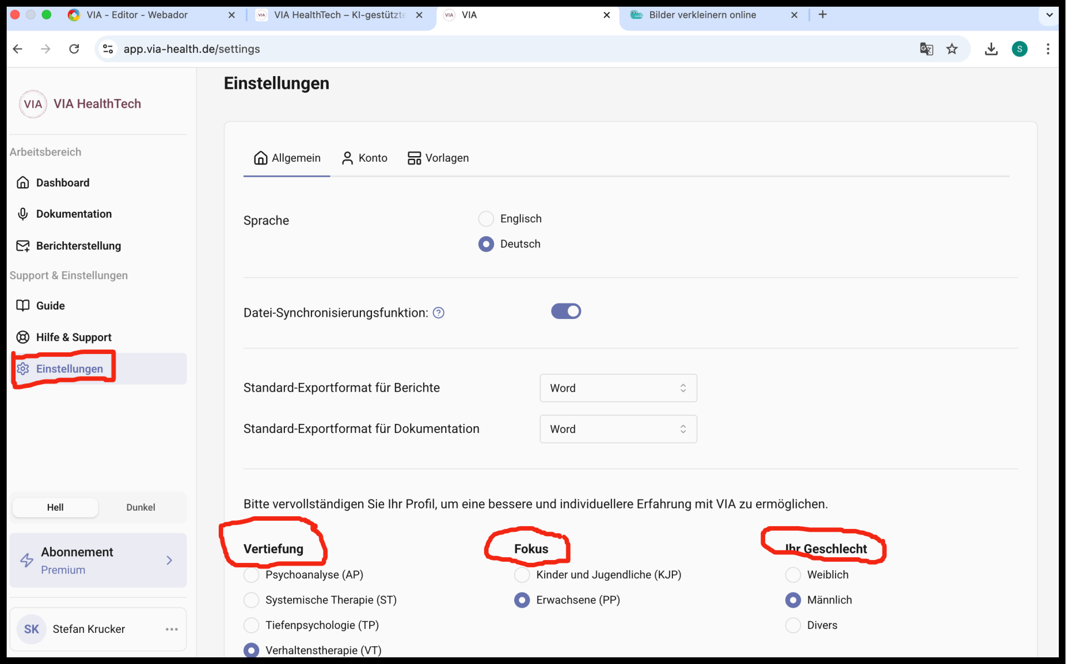Image resolution: width=1066 pixels, height=664 pixels.
Task: Expand the Abonnement Premium chevron
Action: point(169,560)
